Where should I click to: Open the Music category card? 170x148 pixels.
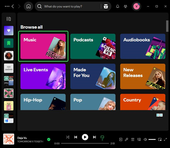[x=43, y=46]
